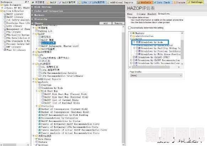Click chart icon of Pareto of Estimated HAZOP Recommendation Costs
The height and width of the screenshot is (146, 207).
pos(39,124)
